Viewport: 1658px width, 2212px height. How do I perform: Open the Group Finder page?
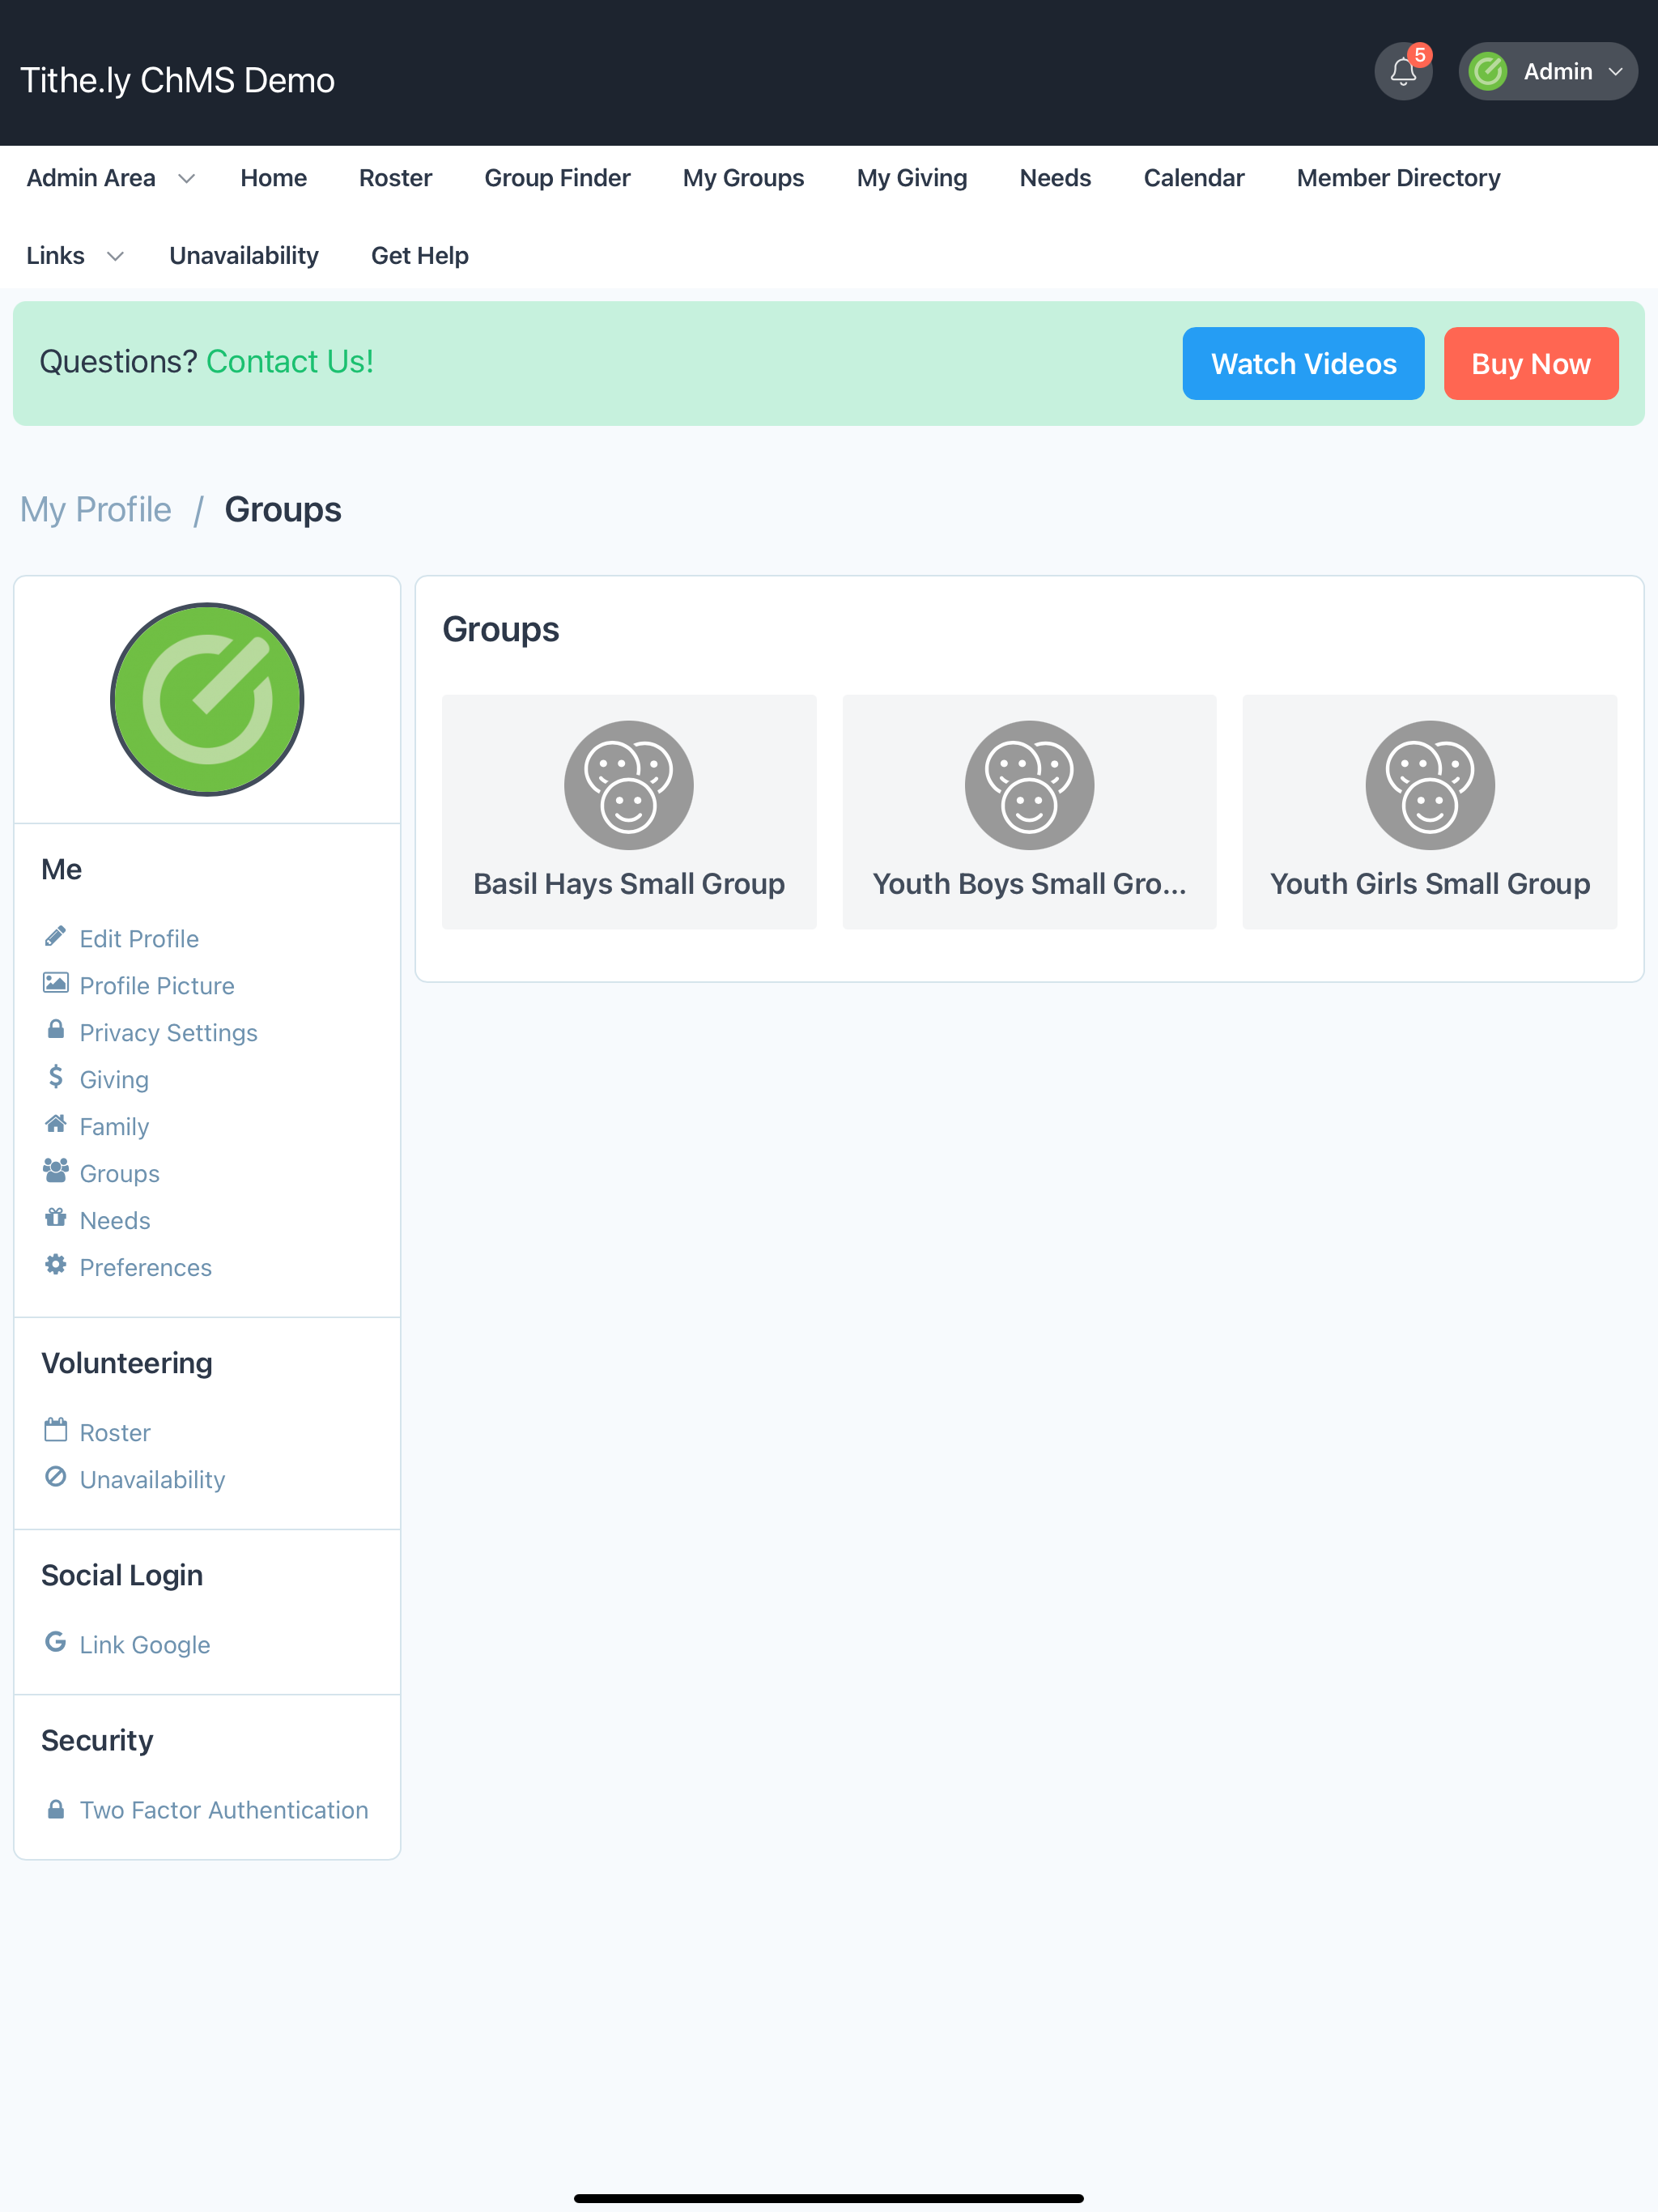557,178
